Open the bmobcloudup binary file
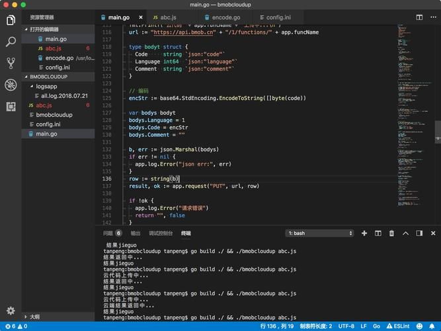Viewport: 441px width, 331px height. 58,115
